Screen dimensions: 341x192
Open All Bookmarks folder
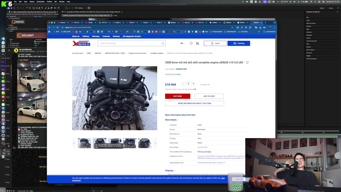point(270,32)
